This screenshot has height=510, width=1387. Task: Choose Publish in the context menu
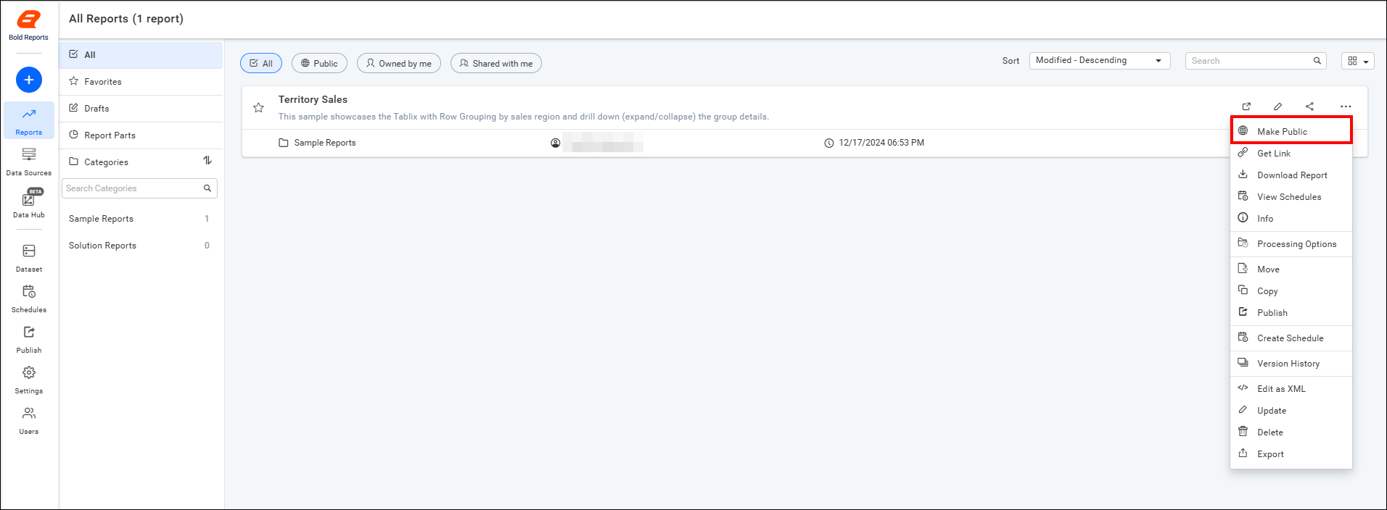coord(1291,312)
